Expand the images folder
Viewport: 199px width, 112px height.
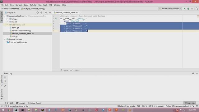7,19
